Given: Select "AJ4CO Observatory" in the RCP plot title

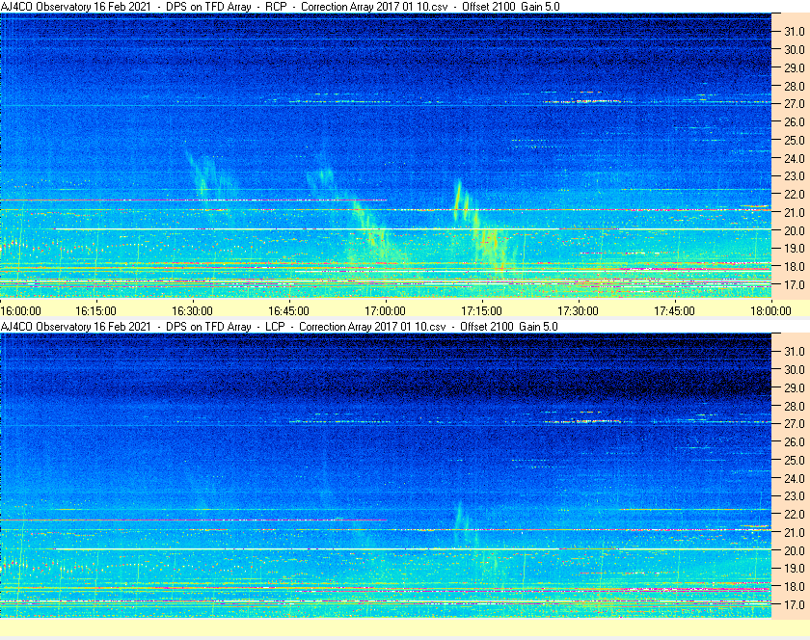Looking at the screenshot, I should click(45, 7).
